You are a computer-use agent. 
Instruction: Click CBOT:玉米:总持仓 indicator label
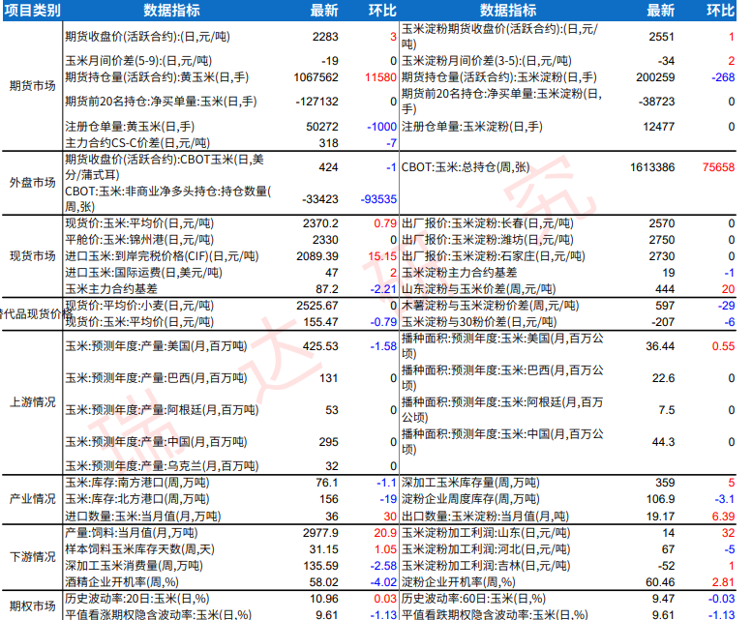(466, 167)
